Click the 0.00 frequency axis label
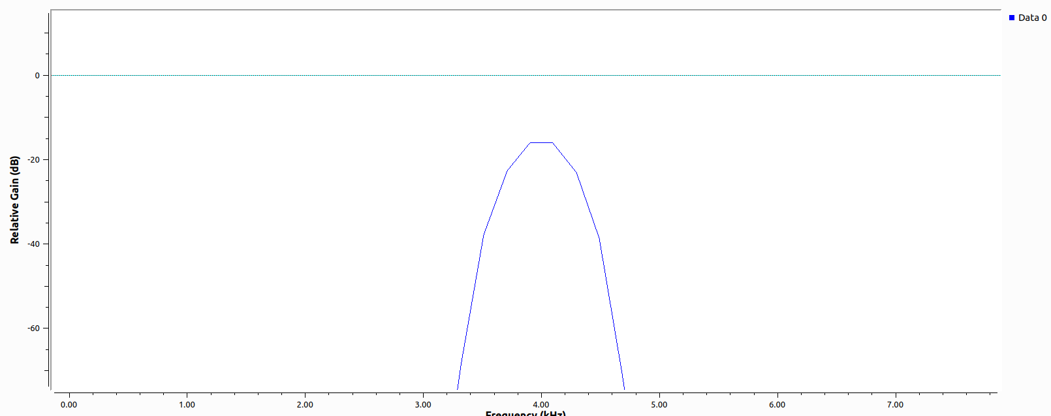1051x416 pixels. 69,405
